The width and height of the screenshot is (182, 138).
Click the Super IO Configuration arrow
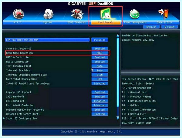[4, 118]
